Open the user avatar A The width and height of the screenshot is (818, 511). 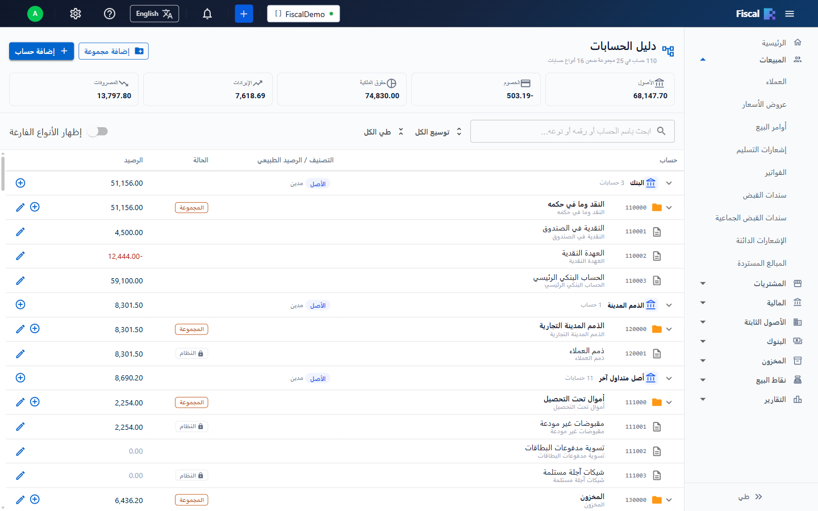(35, 14)
